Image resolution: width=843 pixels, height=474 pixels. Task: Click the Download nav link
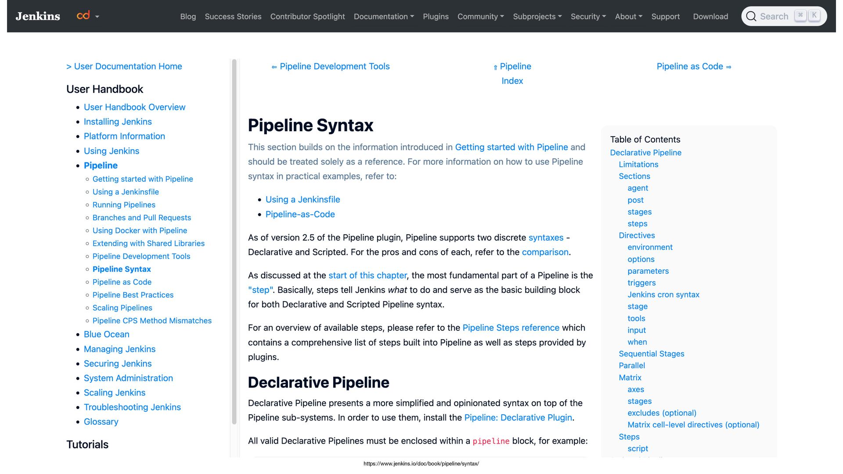(x=710, y=16)
